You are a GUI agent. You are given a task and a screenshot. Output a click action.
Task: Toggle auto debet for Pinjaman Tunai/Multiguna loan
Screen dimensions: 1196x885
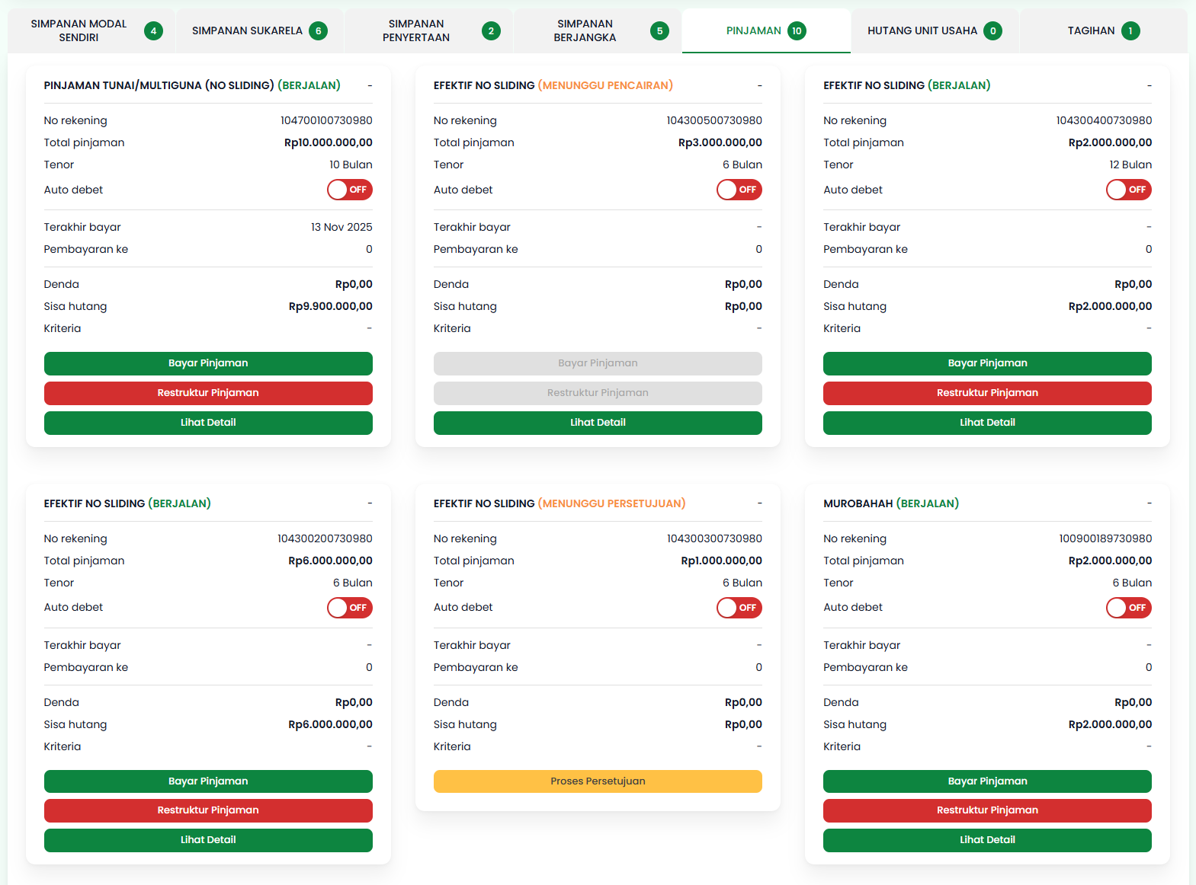pyautogui.click(x=350, y=190)
